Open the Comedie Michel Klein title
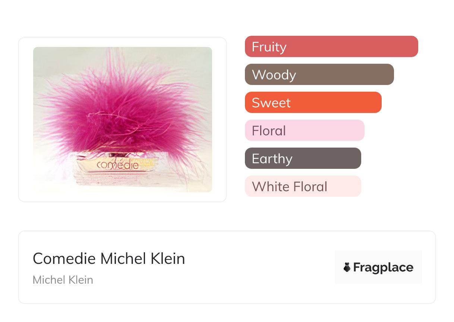The height and width of the screenshot is (322, 454). point(109,259)
